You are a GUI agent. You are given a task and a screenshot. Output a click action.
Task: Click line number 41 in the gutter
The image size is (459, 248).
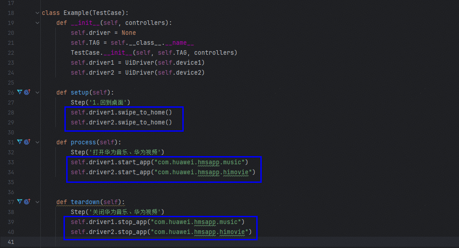pyautogui.click(x=11, y=242)
